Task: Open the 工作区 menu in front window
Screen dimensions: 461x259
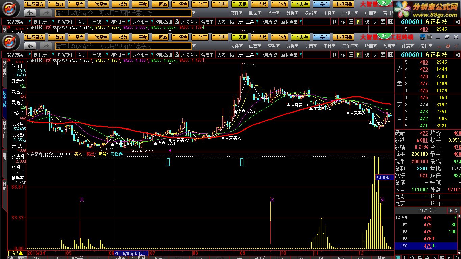Action: 350,46
